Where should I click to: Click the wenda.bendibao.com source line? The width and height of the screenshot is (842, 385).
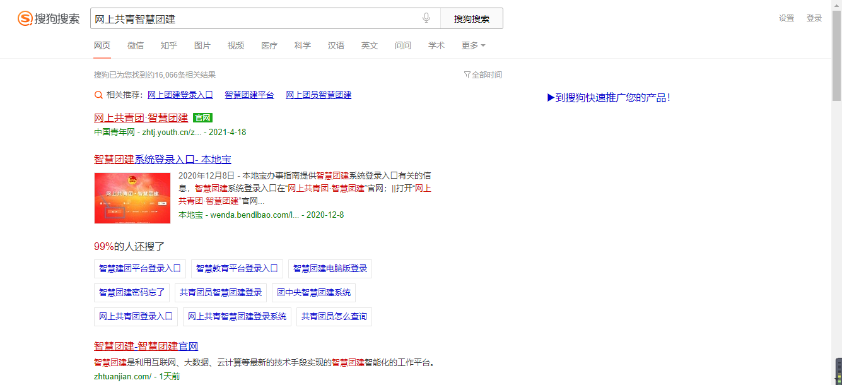261,215
